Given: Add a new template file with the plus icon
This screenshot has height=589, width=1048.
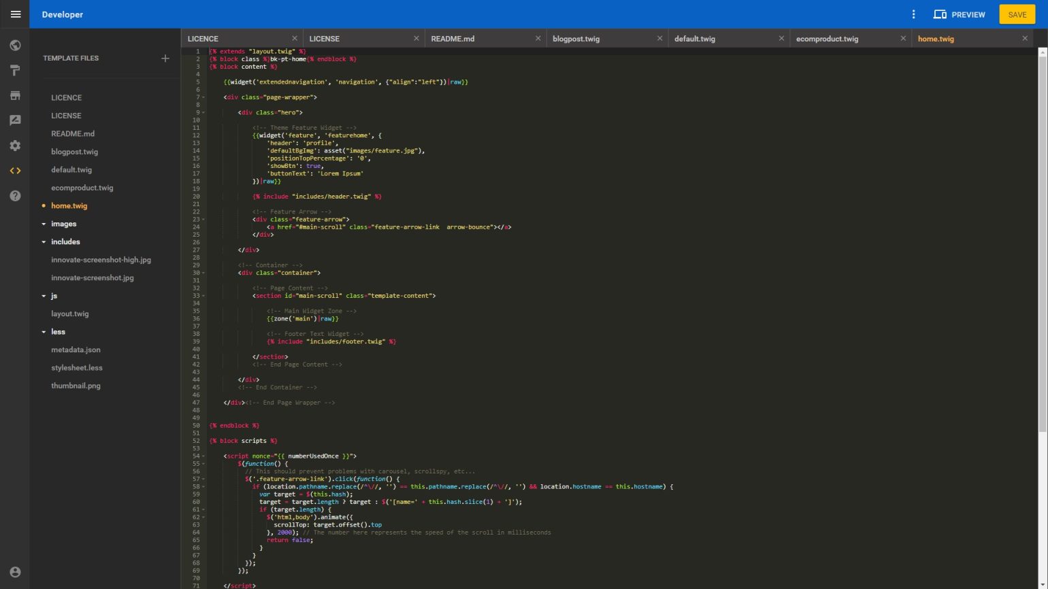Looking at the screenshot, I should (165, 58).
